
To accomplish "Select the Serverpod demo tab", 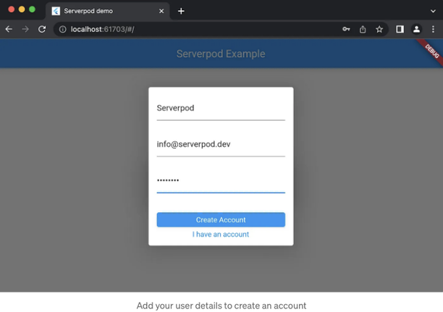I will pyautogui.click(x=108, y=11).
